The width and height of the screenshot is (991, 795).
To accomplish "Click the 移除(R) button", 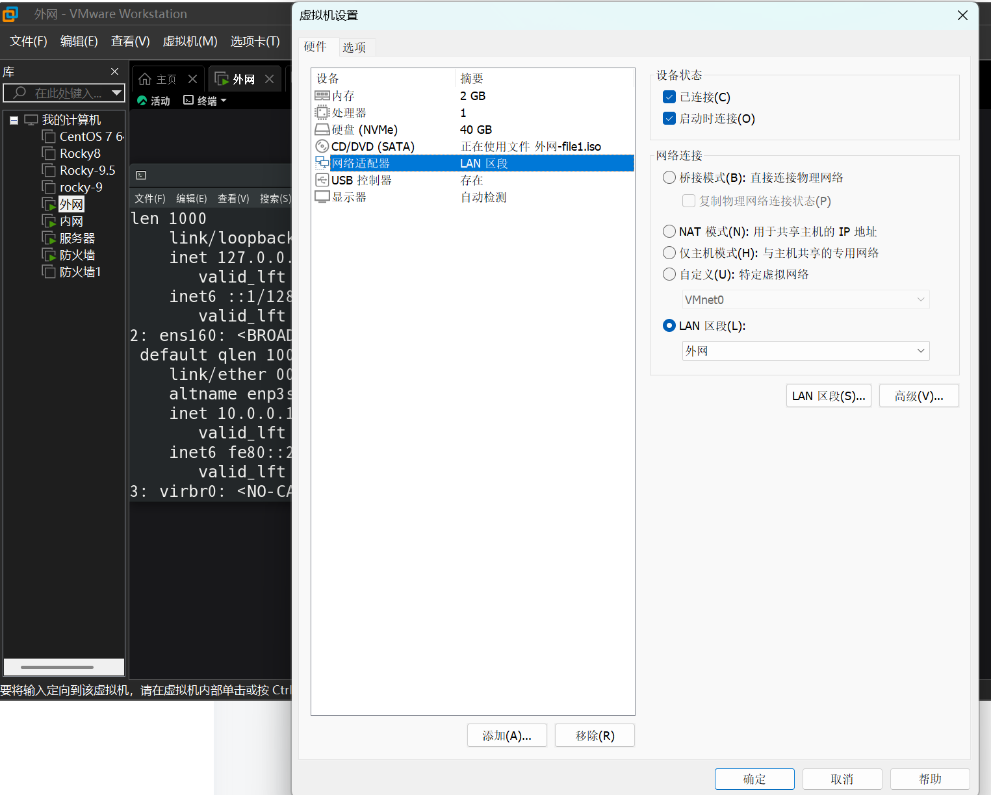I will 595,735.
